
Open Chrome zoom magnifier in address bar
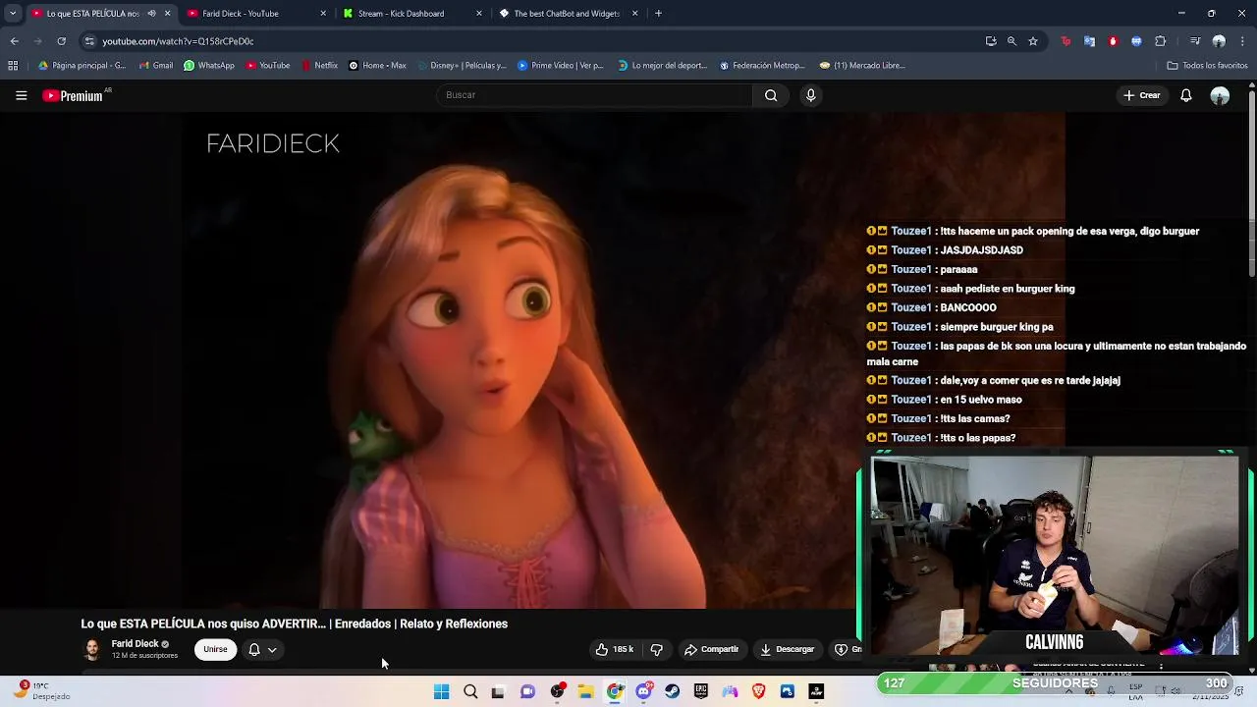(x=1011, y=41)
